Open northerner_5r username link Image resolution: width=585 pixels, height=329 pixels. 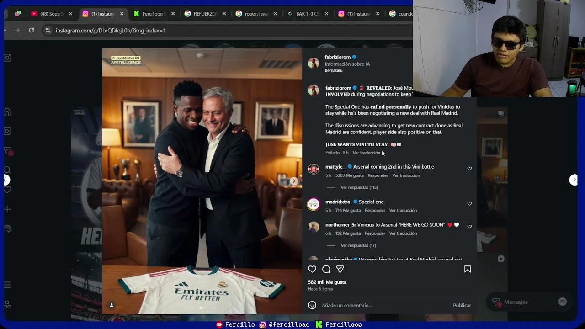[340, 225]
